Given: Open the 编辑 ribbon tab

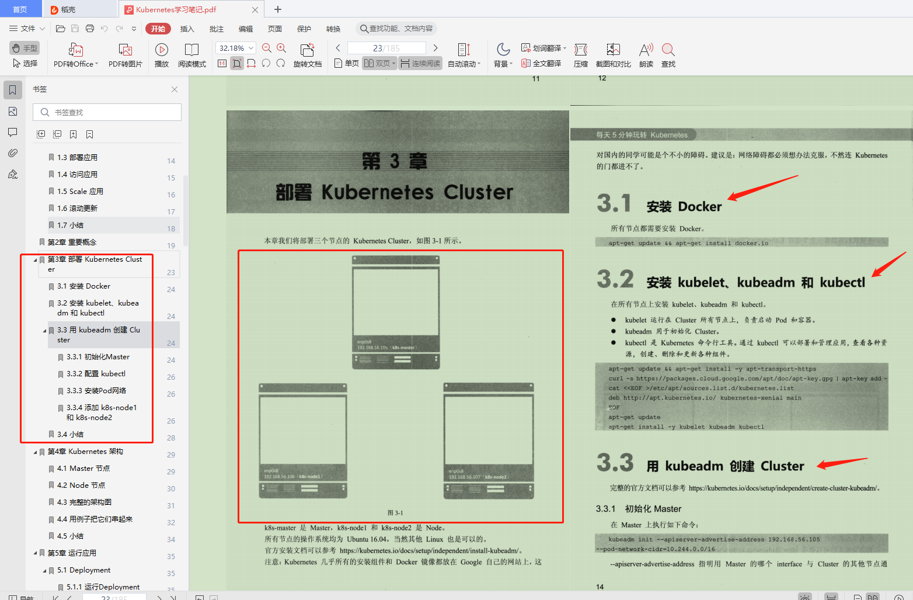Looking at the screenshot, I should click(x=246, y=29).
